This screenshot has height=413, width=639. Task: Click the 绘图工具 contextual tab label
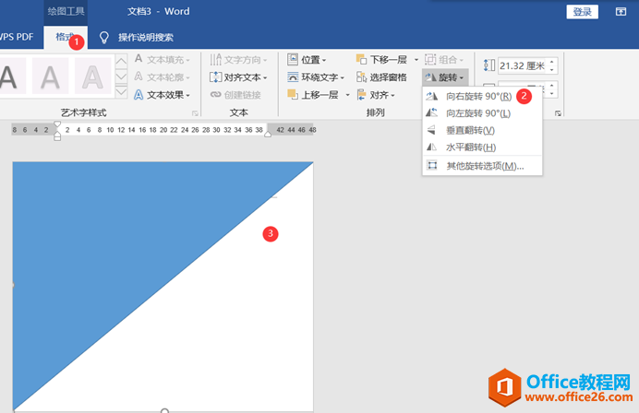(66, 11)
